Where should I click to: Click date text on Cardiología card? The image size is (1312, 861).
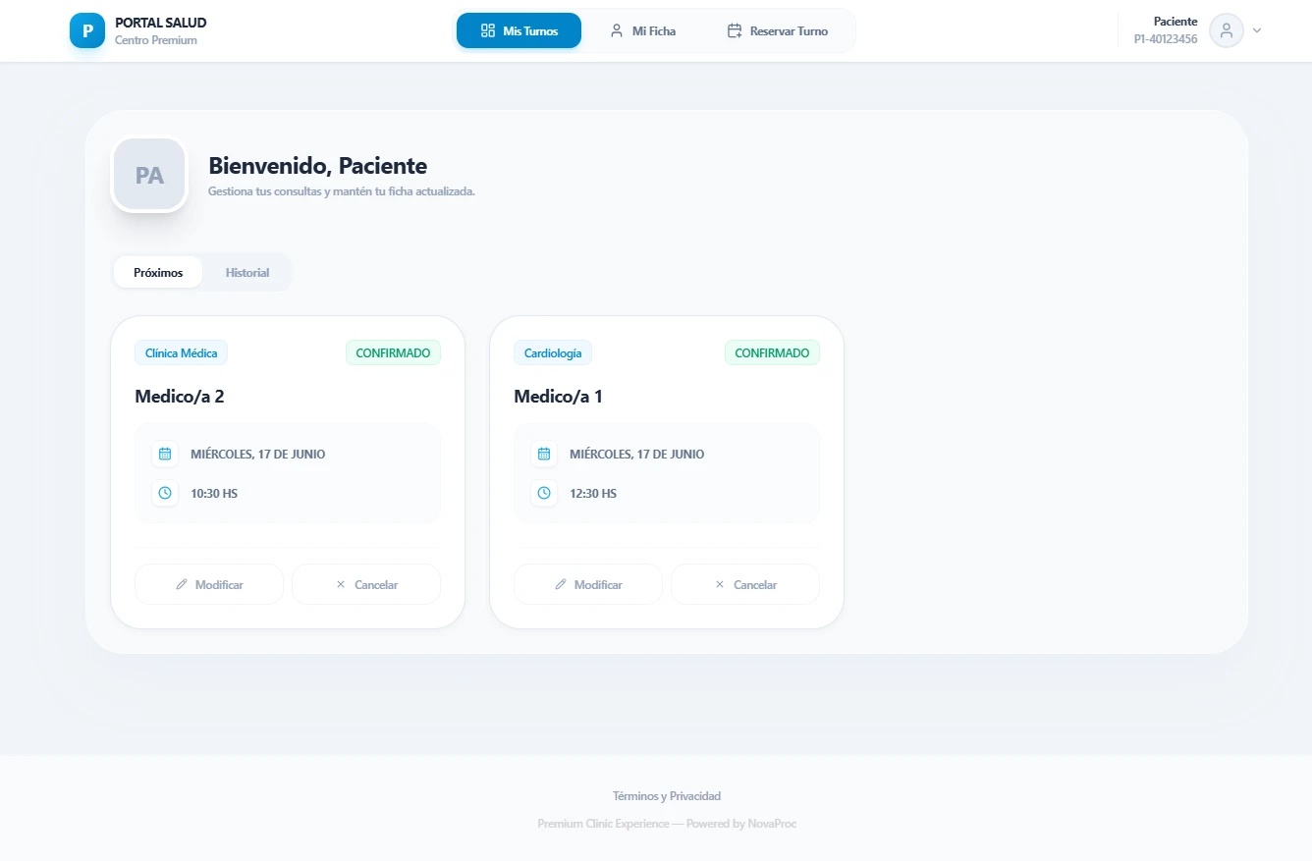637,454
